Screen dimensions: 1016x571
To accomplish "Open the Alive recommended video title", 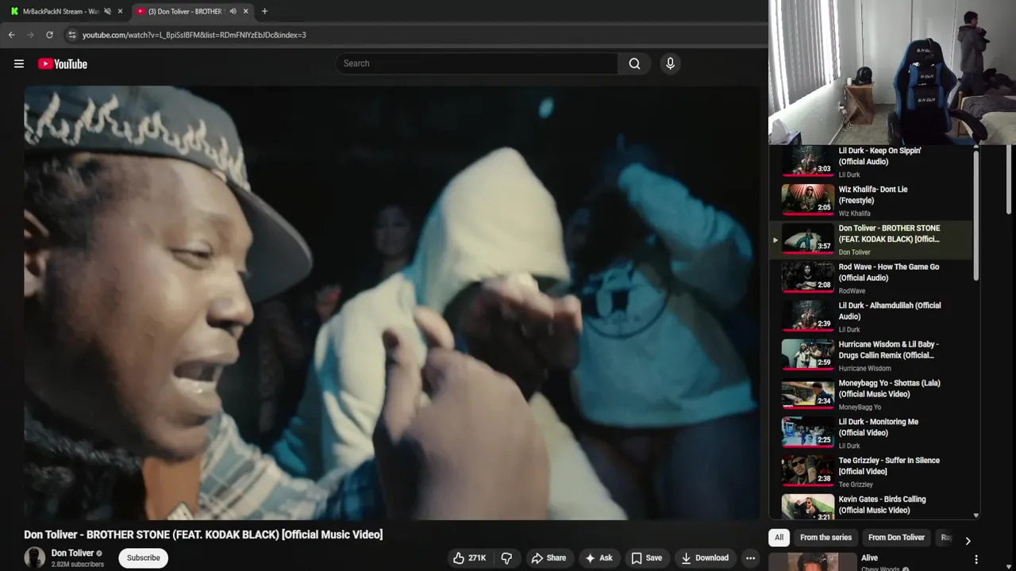I will click(869, 558).
